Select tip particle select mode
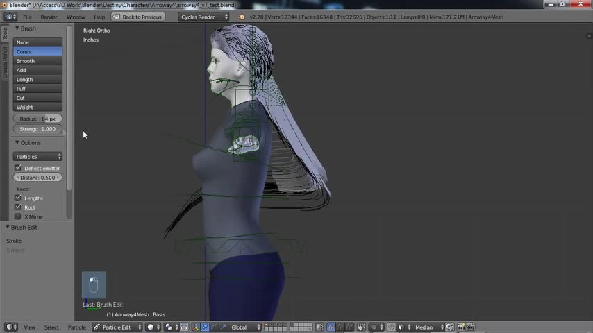 [x=349, y=327]
